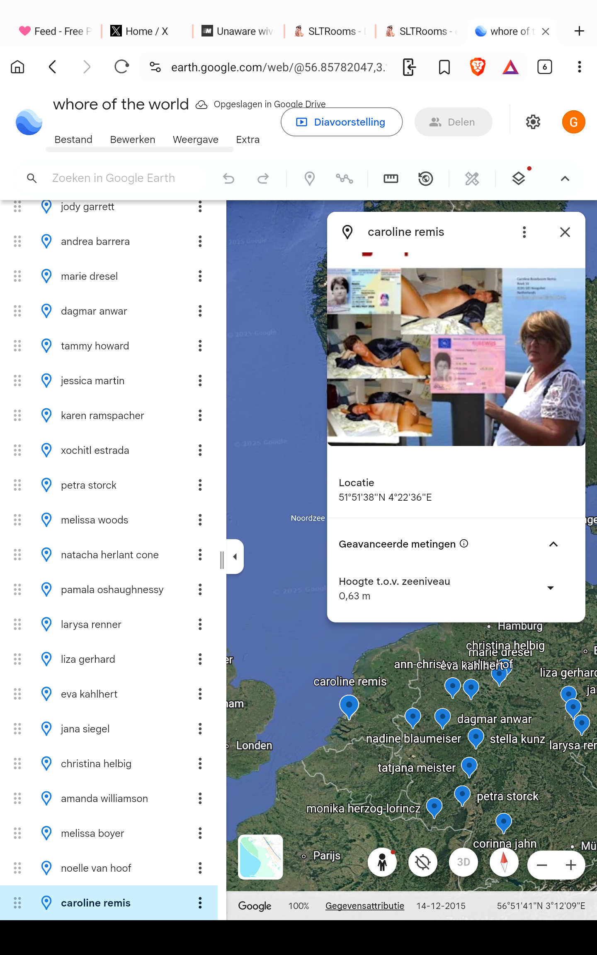Choose the draw path or polygon tool
This screenshot has width=597, height=955.
344,179
